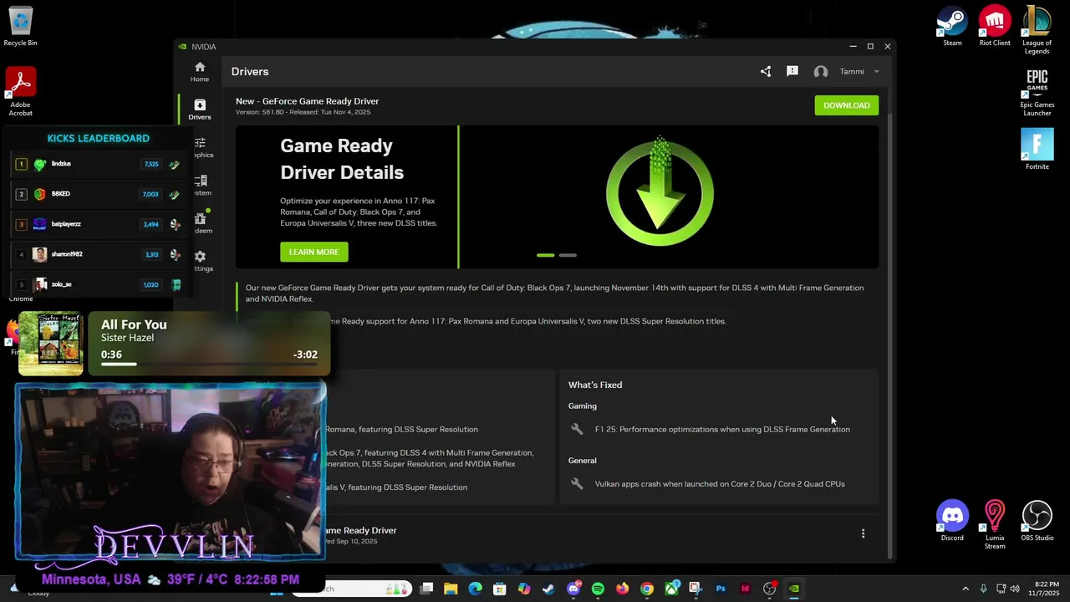Image resolution: width=1070 pixels, height=602 pixels.
Task: Click the 'General' subheading under What's Fixed
Action: [x=583, y=460]
